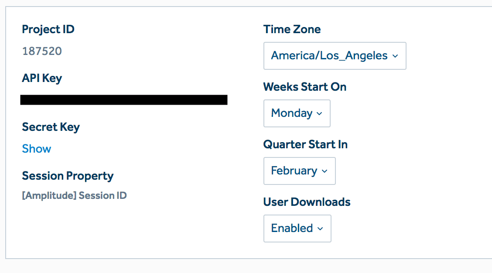Screen dimensions: 492x273
Task: Open the America/Los_Angeles time zone selector
Action: click(x=335, y=56)
